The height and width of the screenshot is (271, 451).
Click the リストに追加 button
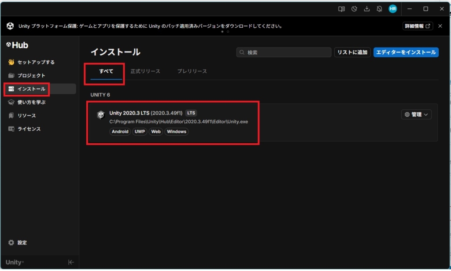[x=352, y=52]
